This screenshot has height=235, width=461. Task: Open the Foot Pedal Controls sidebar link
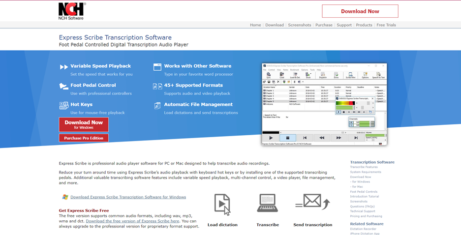(364, 192)
